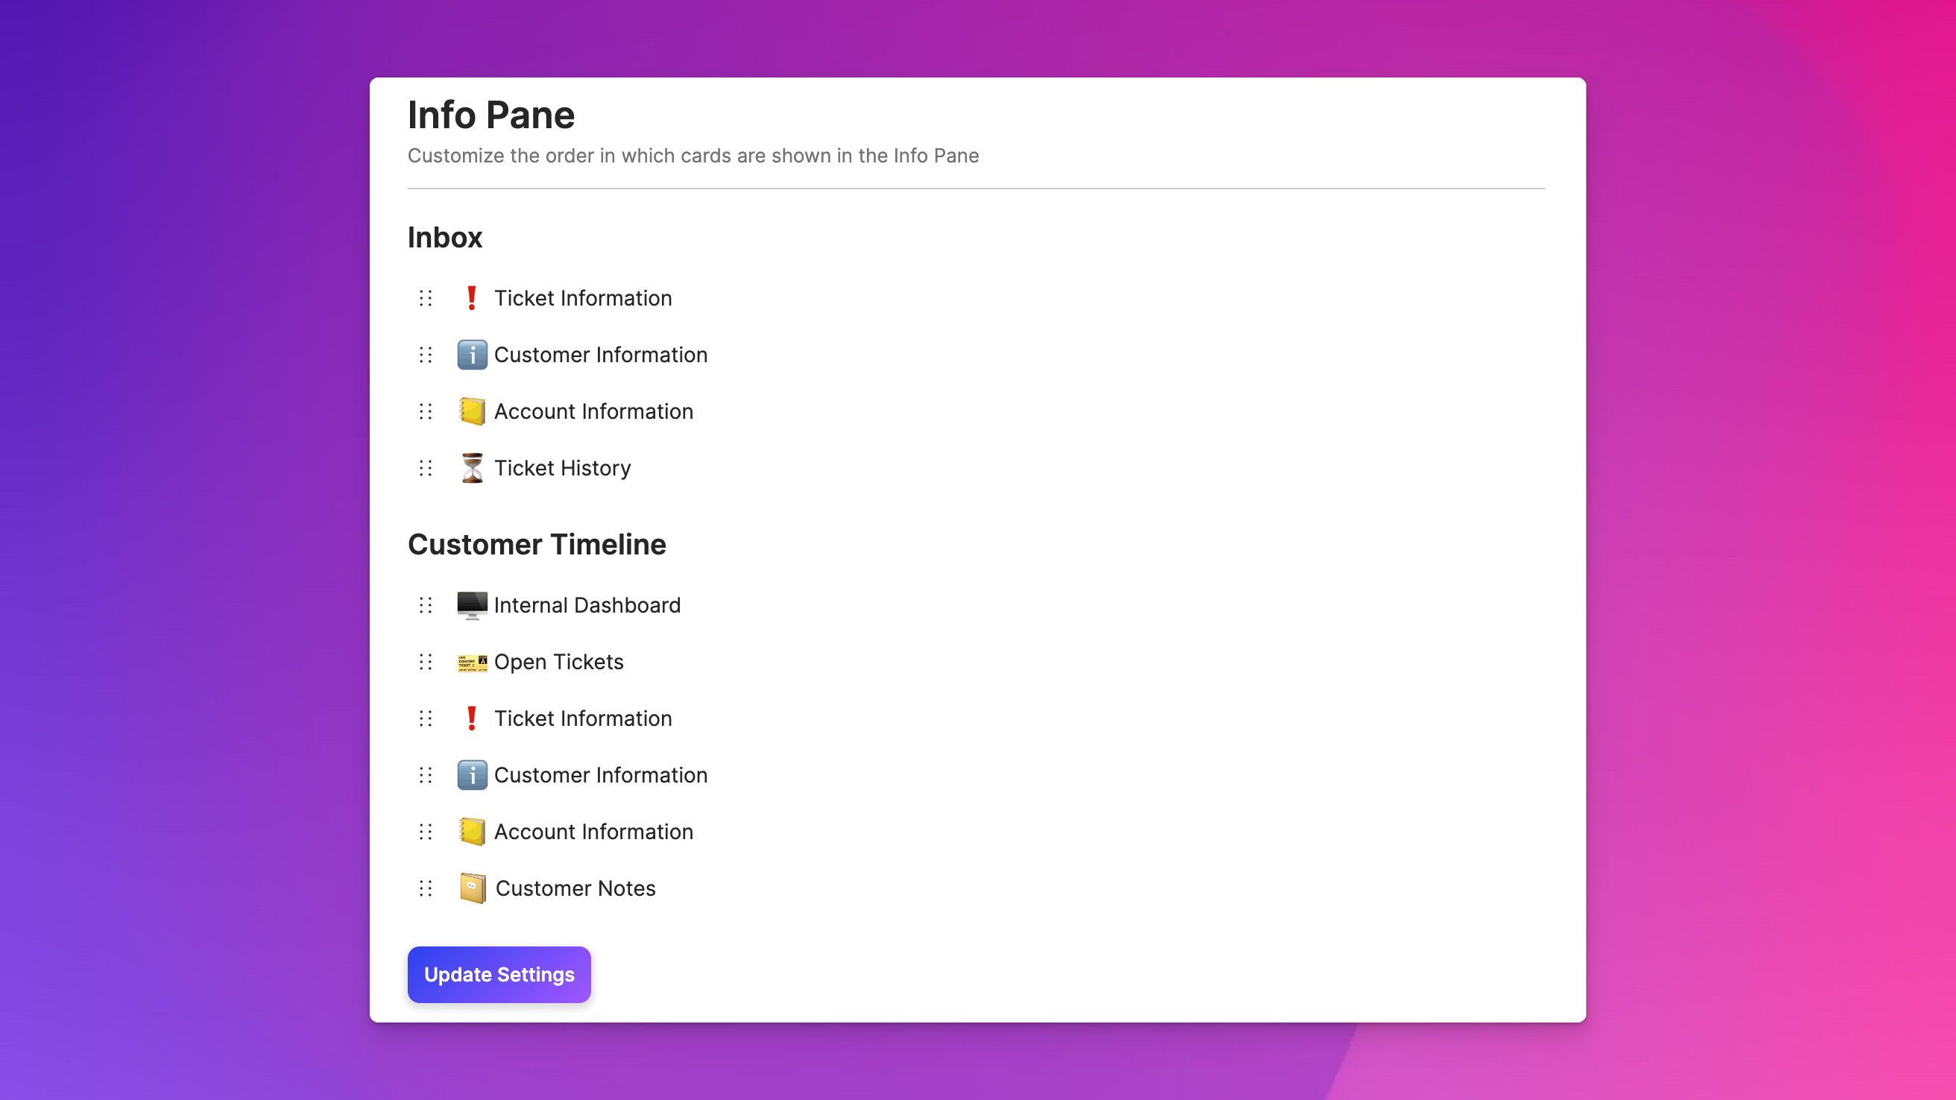This screenshot has width=1956, height=1100.
Task: Click yellow notebook icon under Customer Timeline
Action: click(473, 832)
